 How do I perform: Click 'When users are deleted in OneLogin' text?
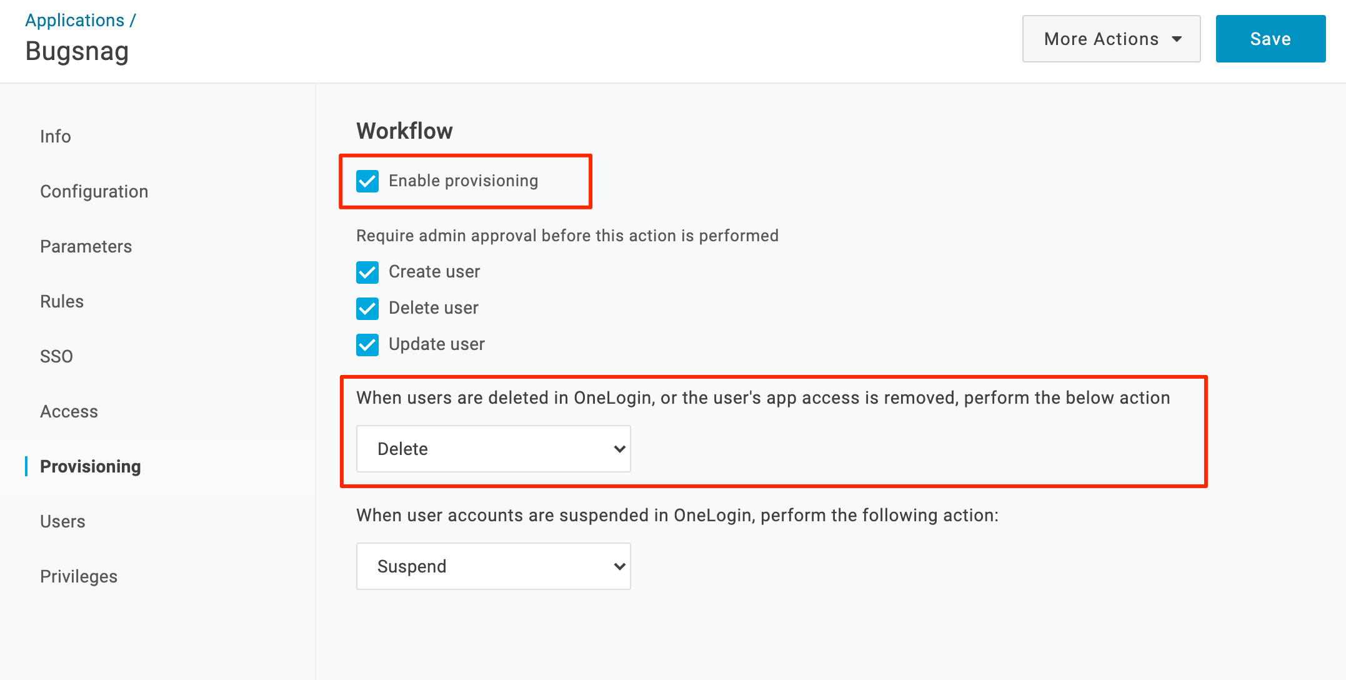(763, 397)
